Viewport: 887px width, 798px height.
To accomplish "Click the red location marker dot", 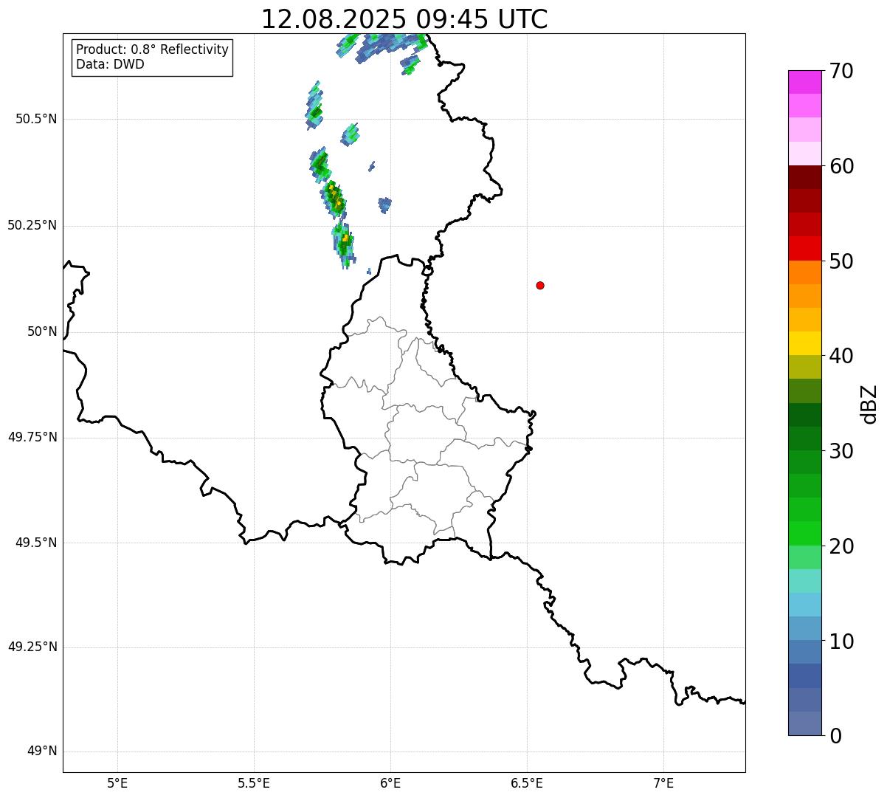I will [540, 285].
